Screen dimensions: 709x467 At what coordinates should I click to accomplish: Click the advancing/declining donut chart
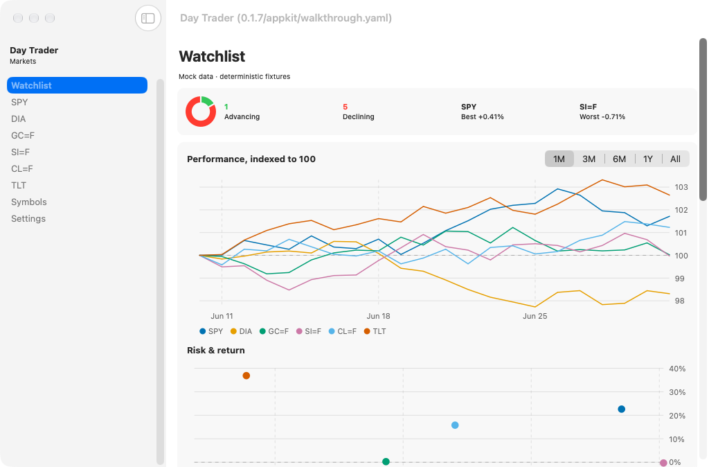coord(200,112)
